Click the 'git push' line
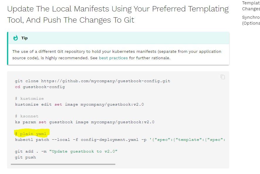 coord(25,157)
